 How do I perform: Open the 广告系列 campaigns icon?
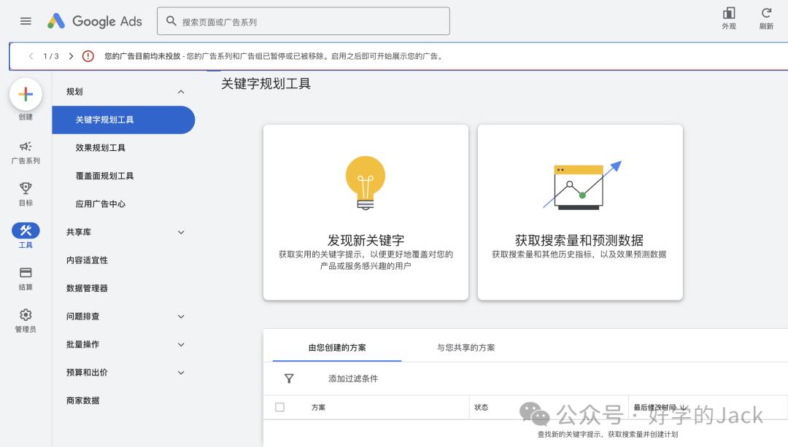pos(26,146)
